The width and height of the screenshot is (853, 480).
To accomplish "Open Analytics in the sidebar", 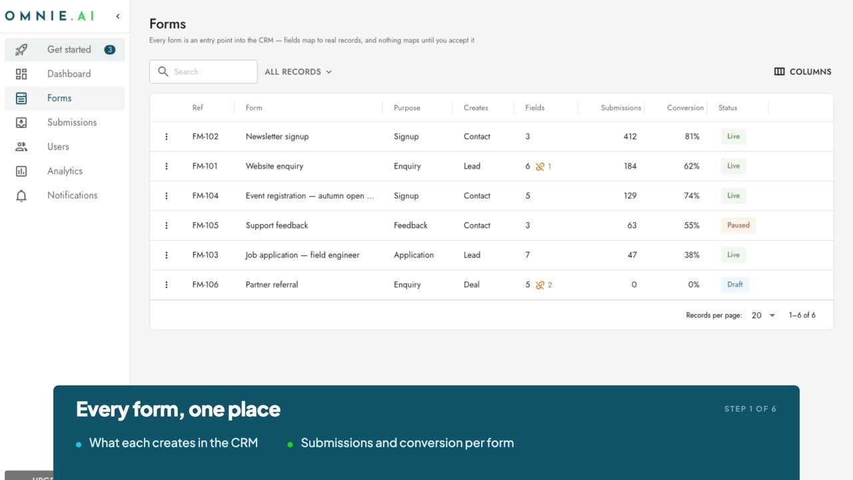I will point(65,171).
